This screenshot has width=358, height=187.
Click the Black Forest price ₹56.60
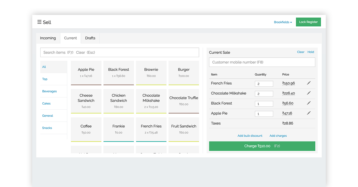pyautogui.click(x=288, y=103)
